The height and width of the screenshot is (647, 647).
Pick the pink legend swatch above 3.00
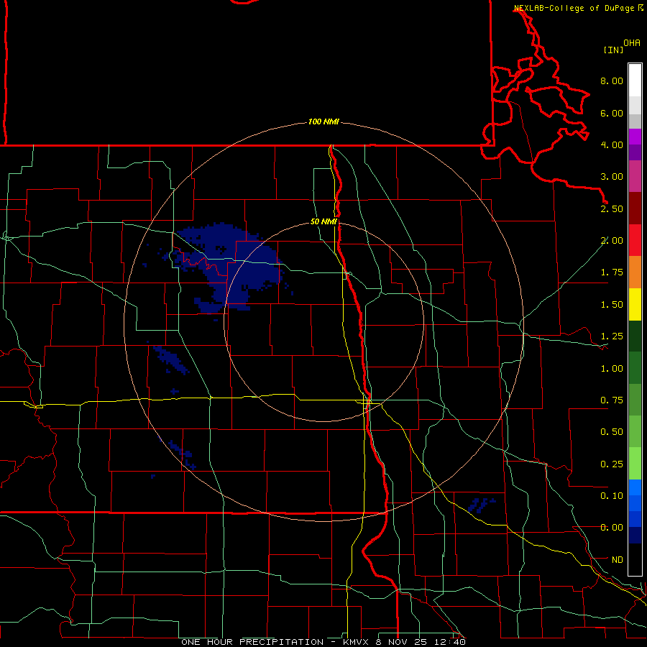pos(635,177)
